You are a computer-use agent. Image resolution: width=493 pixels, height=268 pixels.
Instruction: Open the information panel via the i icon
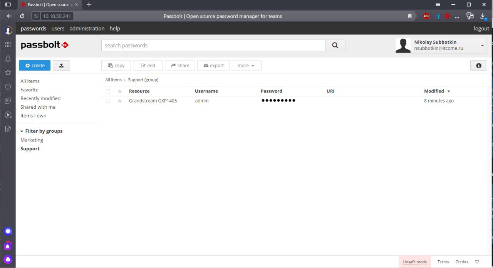pos(479,66)
